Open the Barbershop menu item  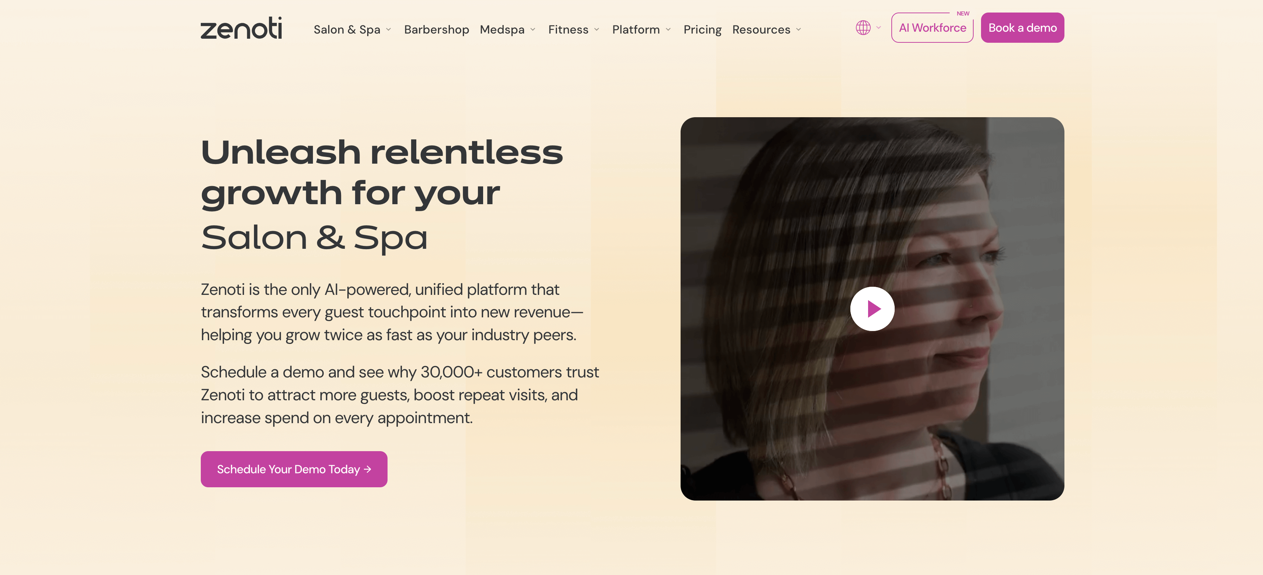[x=436, y=30]
